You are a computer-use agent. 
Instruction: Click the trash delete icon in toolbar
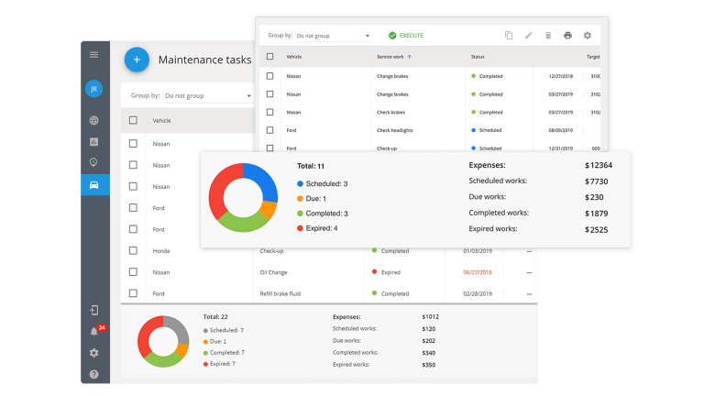[548, 36]
